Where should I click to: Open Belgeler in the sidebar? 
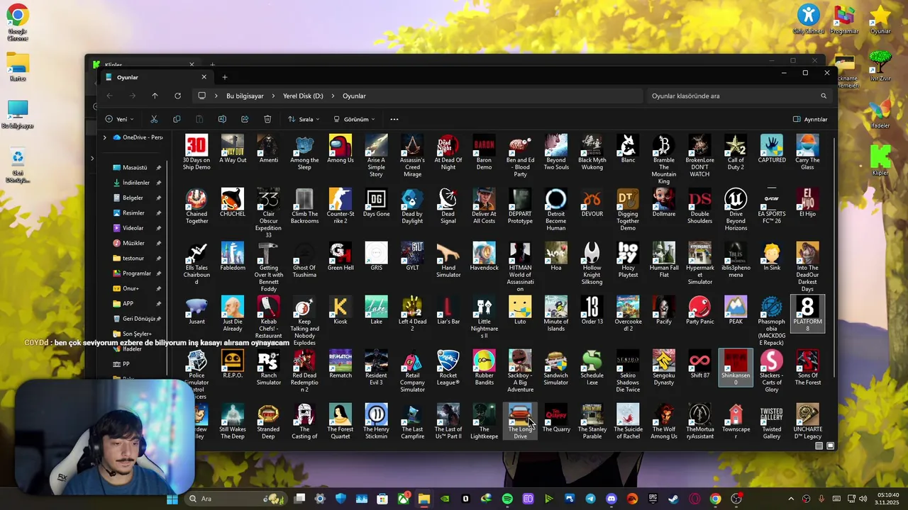pyautogui.click(x=133, y=198)
